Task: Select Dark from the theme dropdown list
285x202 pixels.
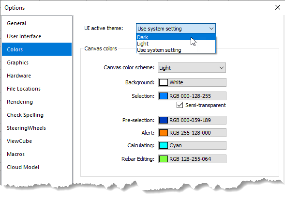Action: click(x=176, y=37)
